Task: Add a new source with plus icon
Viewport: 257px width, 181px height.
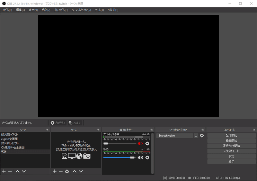Action: click(x=55, y=171)
